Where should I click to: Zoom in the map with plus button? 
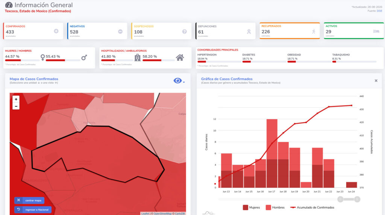(x=16, y=100)
